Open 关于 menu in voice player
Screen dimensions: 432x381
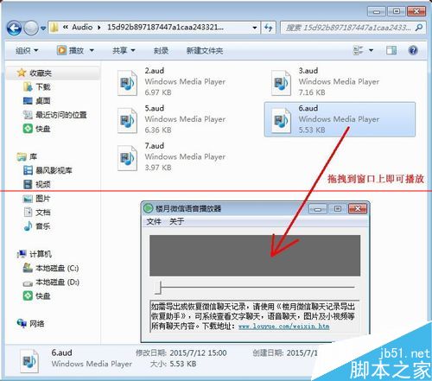click(176, 221)
